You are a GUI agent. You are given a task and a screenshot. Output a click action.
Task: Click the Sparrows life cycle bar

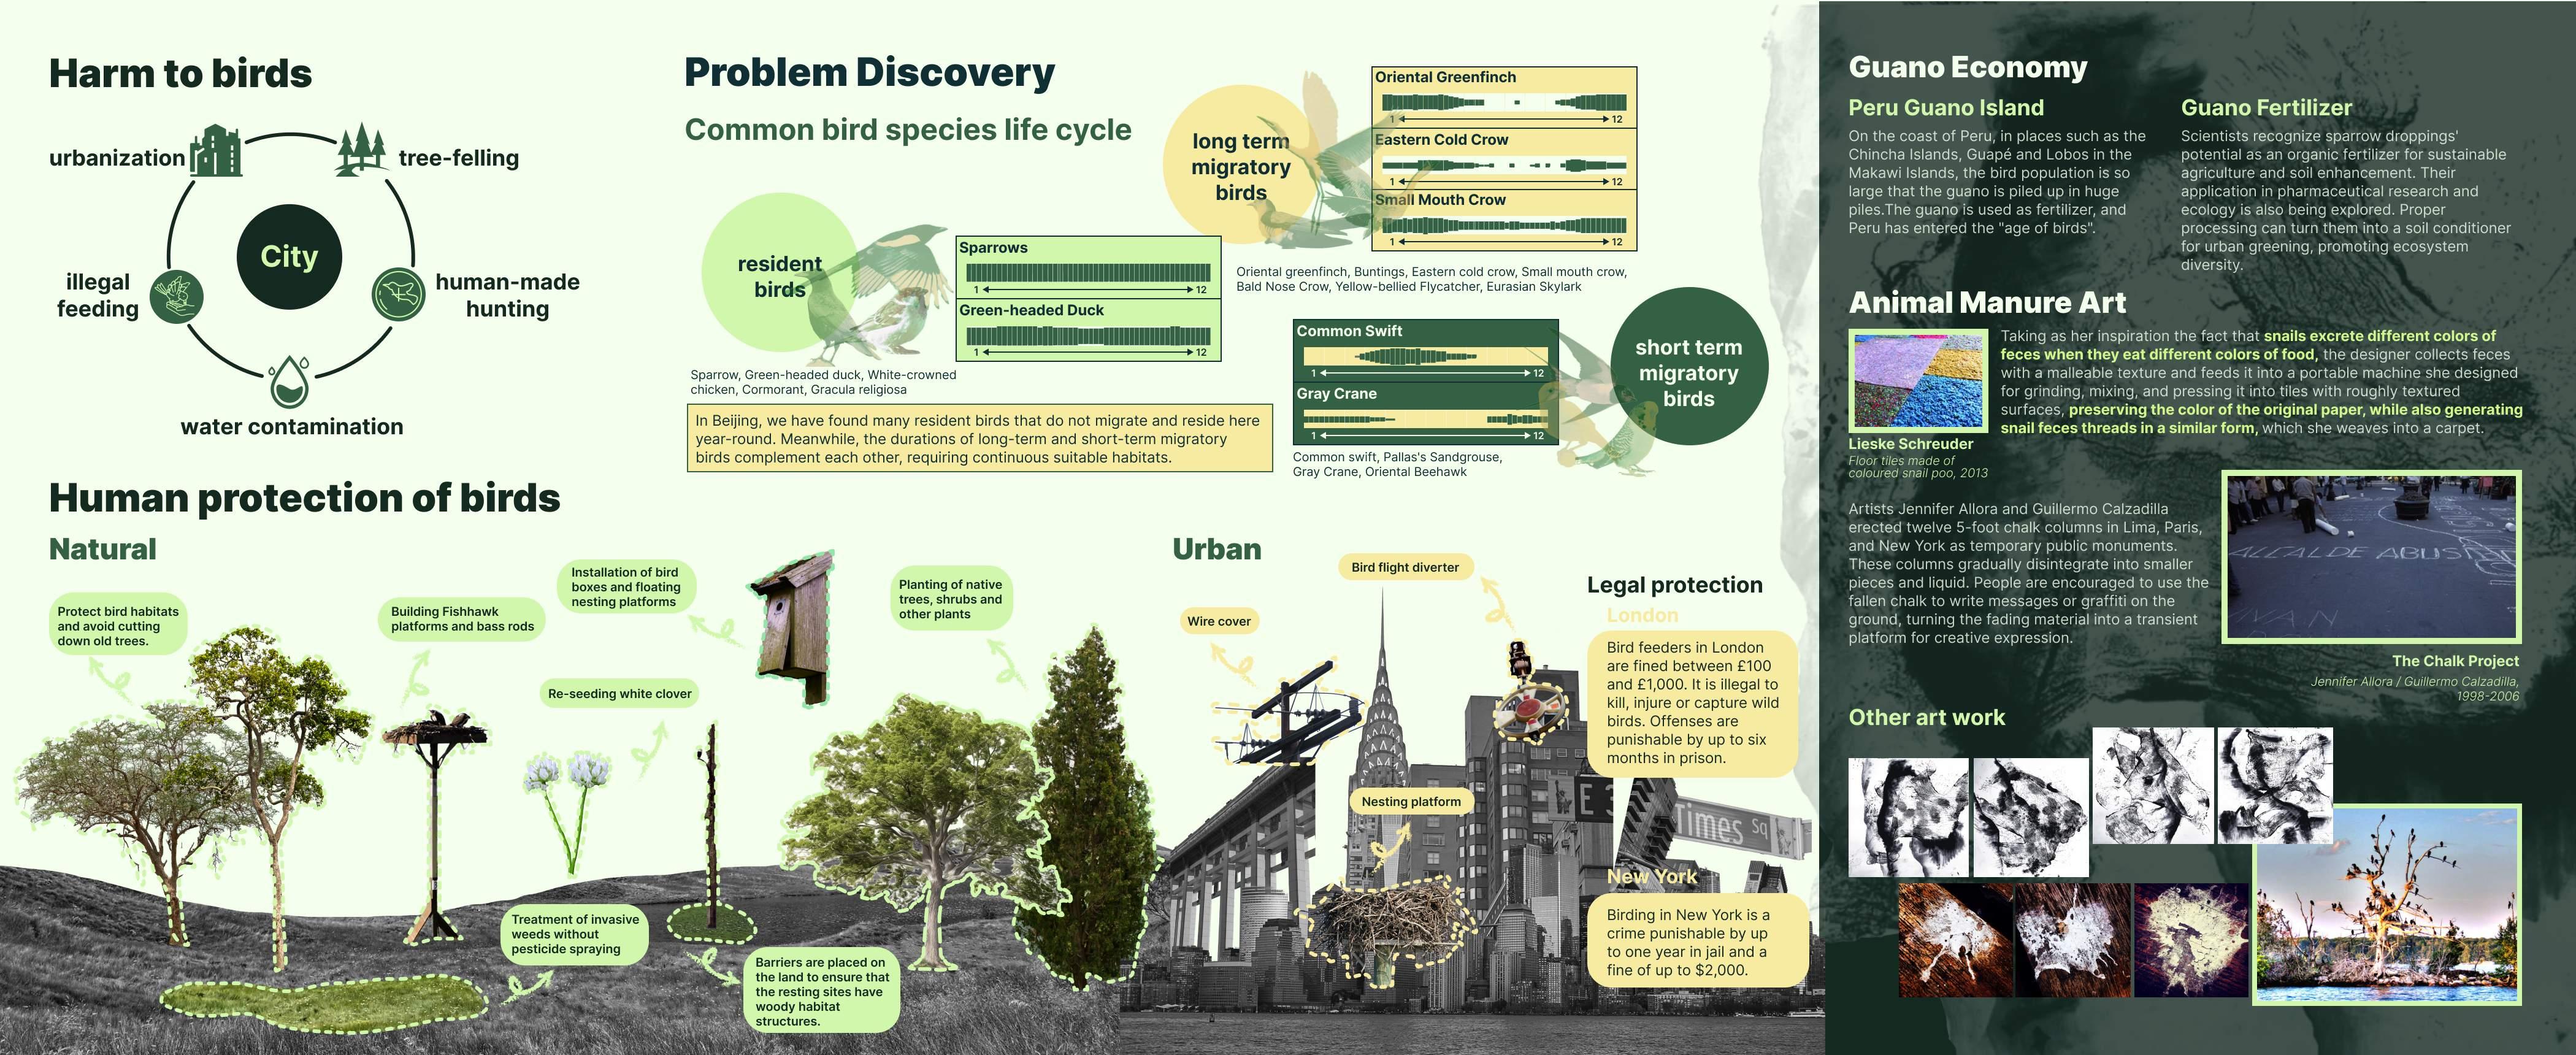1088,273
